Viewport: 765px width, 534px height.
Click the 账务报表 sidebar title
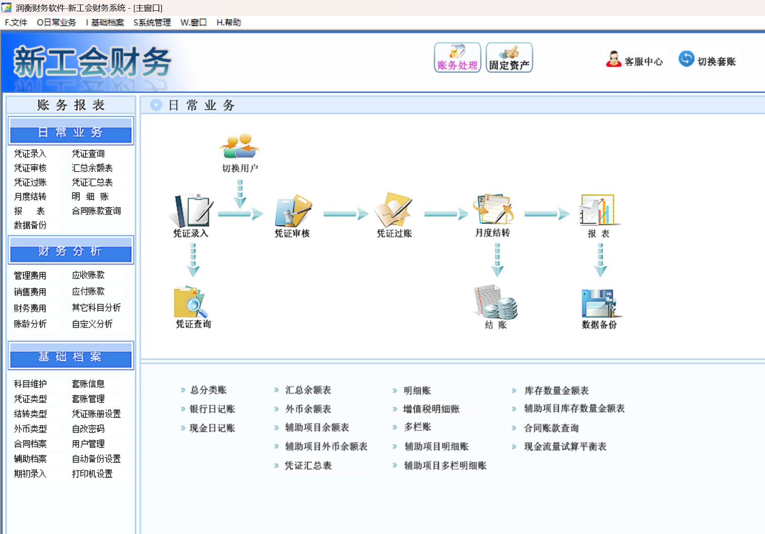point(71,105)
